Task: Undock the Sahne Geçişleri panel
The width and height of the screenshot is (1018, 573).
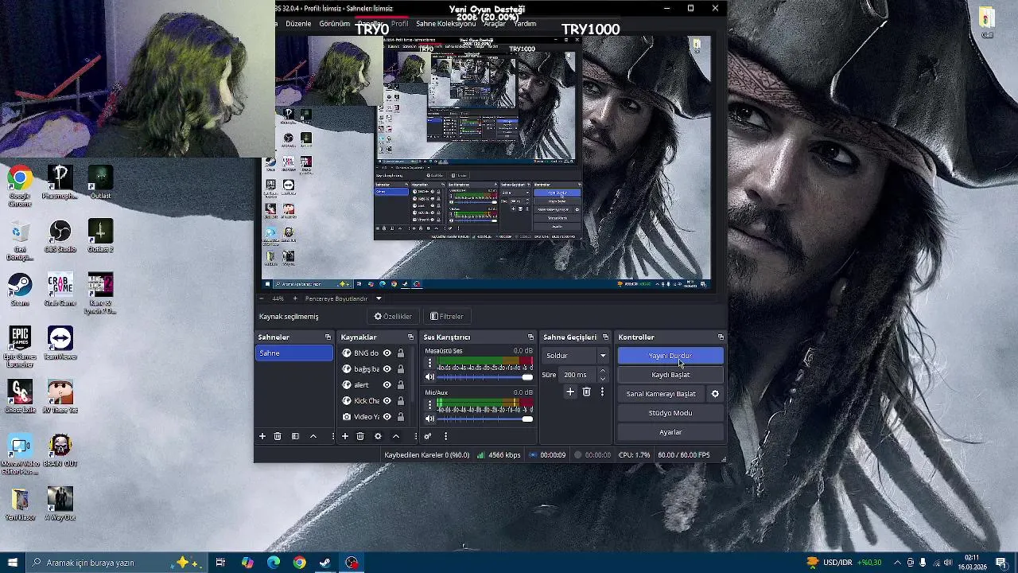Action: tap(605, 337)
